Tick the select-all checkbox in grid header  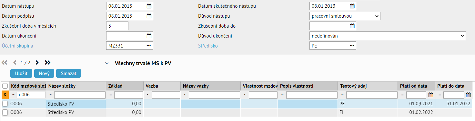(x=5, y=86)
